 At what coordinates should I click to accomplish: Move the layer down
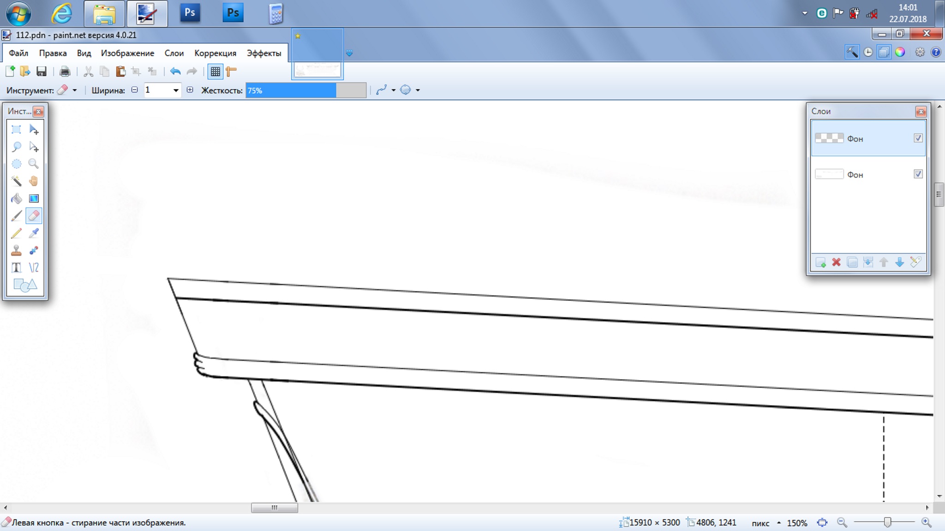899,263
